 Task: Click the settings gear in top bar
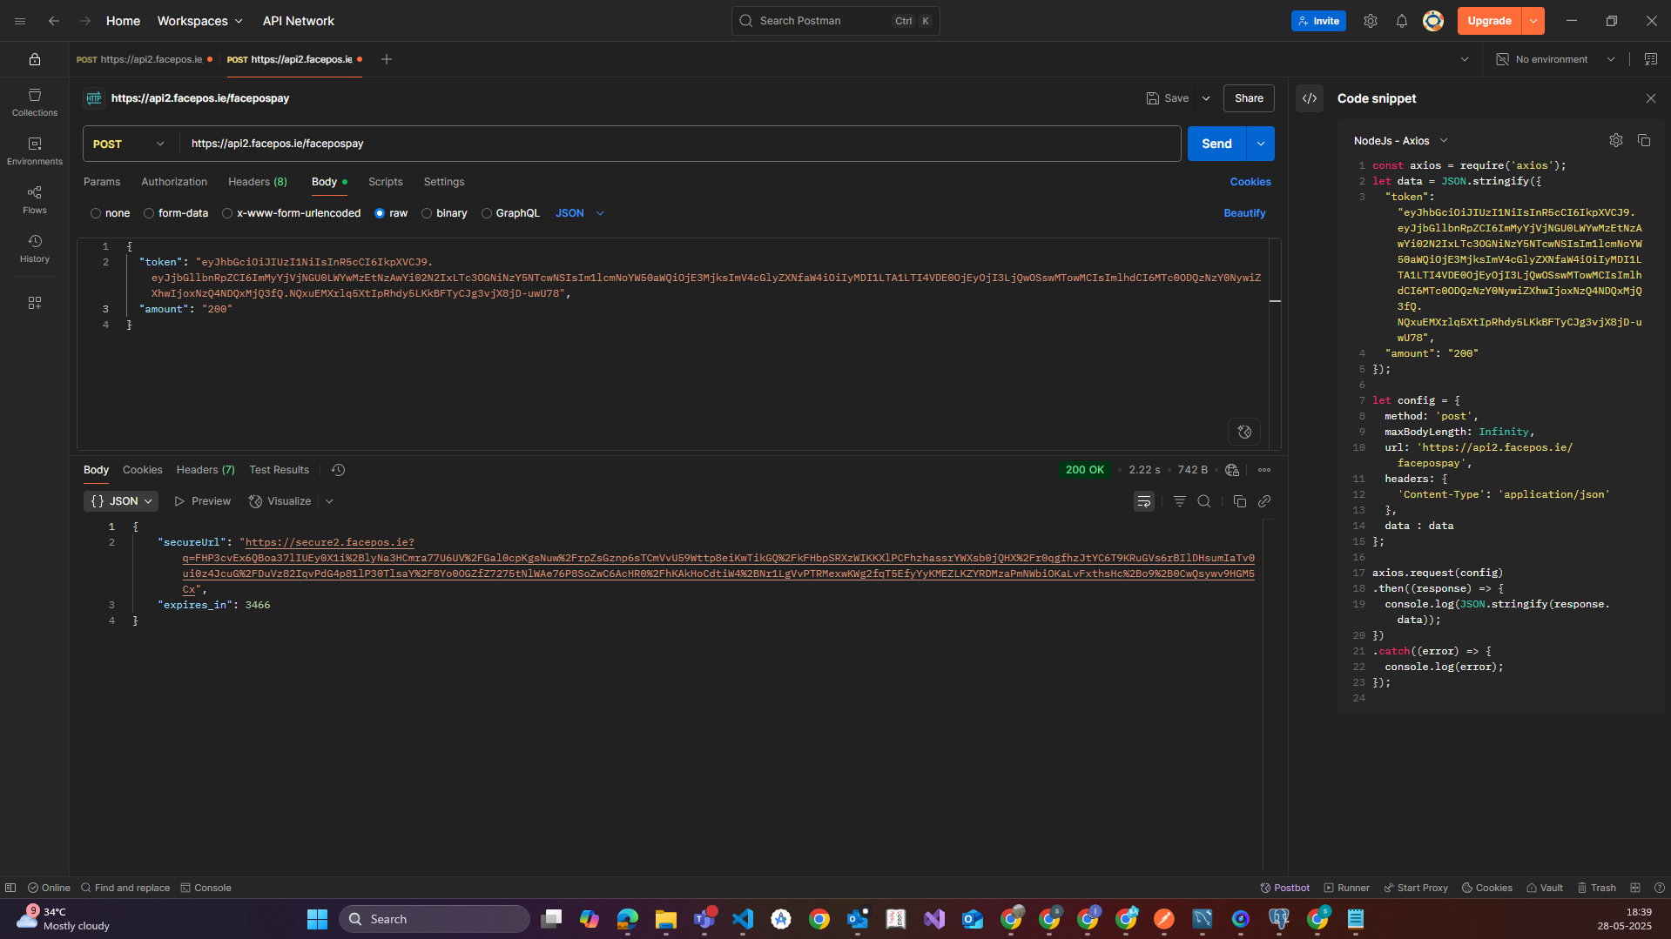[1371, 21]
